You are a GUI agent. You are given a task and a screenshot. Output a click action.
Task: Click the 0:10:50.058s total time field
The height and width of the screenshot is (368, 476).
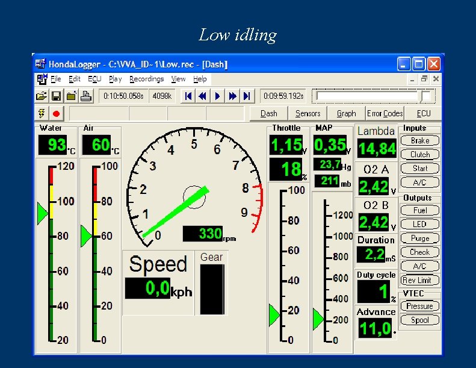click(123, 96)
